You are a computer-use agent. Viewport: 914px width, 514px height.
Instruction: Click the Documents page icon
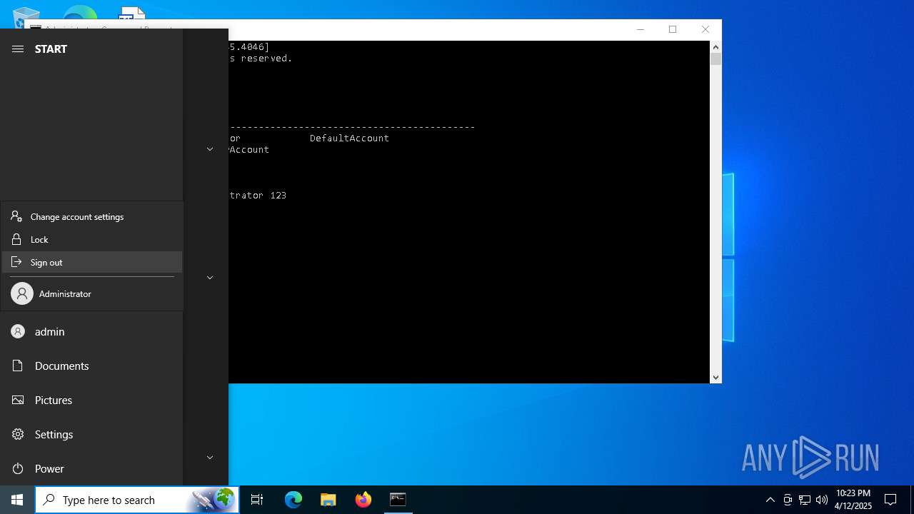pyautogui.click(x=18, y=366)
